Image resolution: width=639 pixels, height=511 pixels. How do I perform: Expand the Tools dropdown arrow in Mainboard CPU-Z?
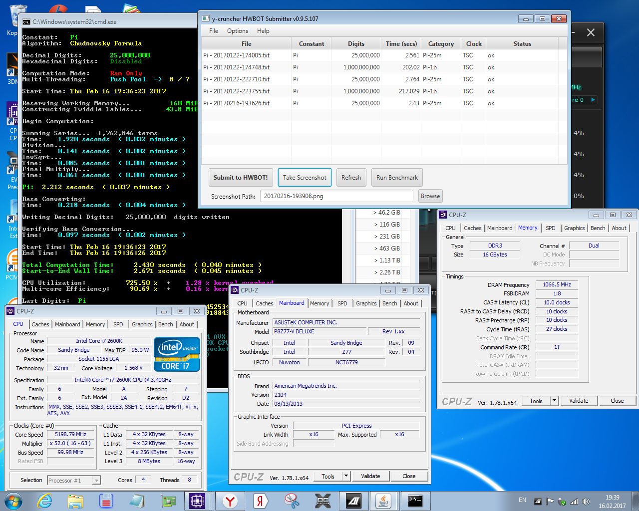point(346,476)
